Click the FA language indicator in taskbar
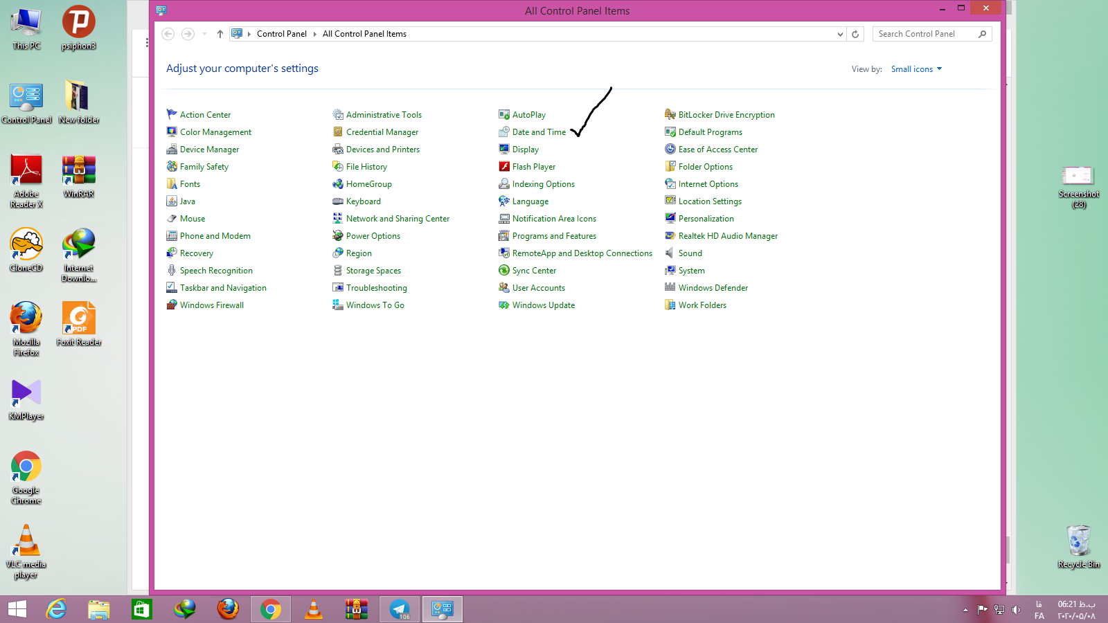Viewport: 1108px width, 623px height. point(1039,610)
